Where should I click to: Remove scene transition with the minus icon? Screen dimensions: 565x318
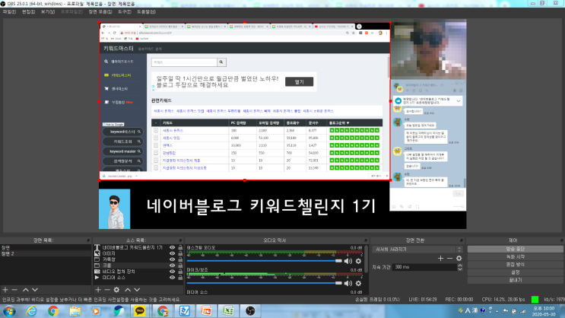[x=449, y=258]
